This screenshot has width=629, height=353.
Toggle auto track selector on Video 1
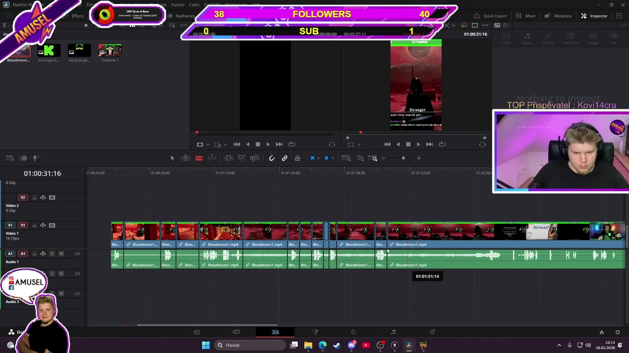pos(43,226)
